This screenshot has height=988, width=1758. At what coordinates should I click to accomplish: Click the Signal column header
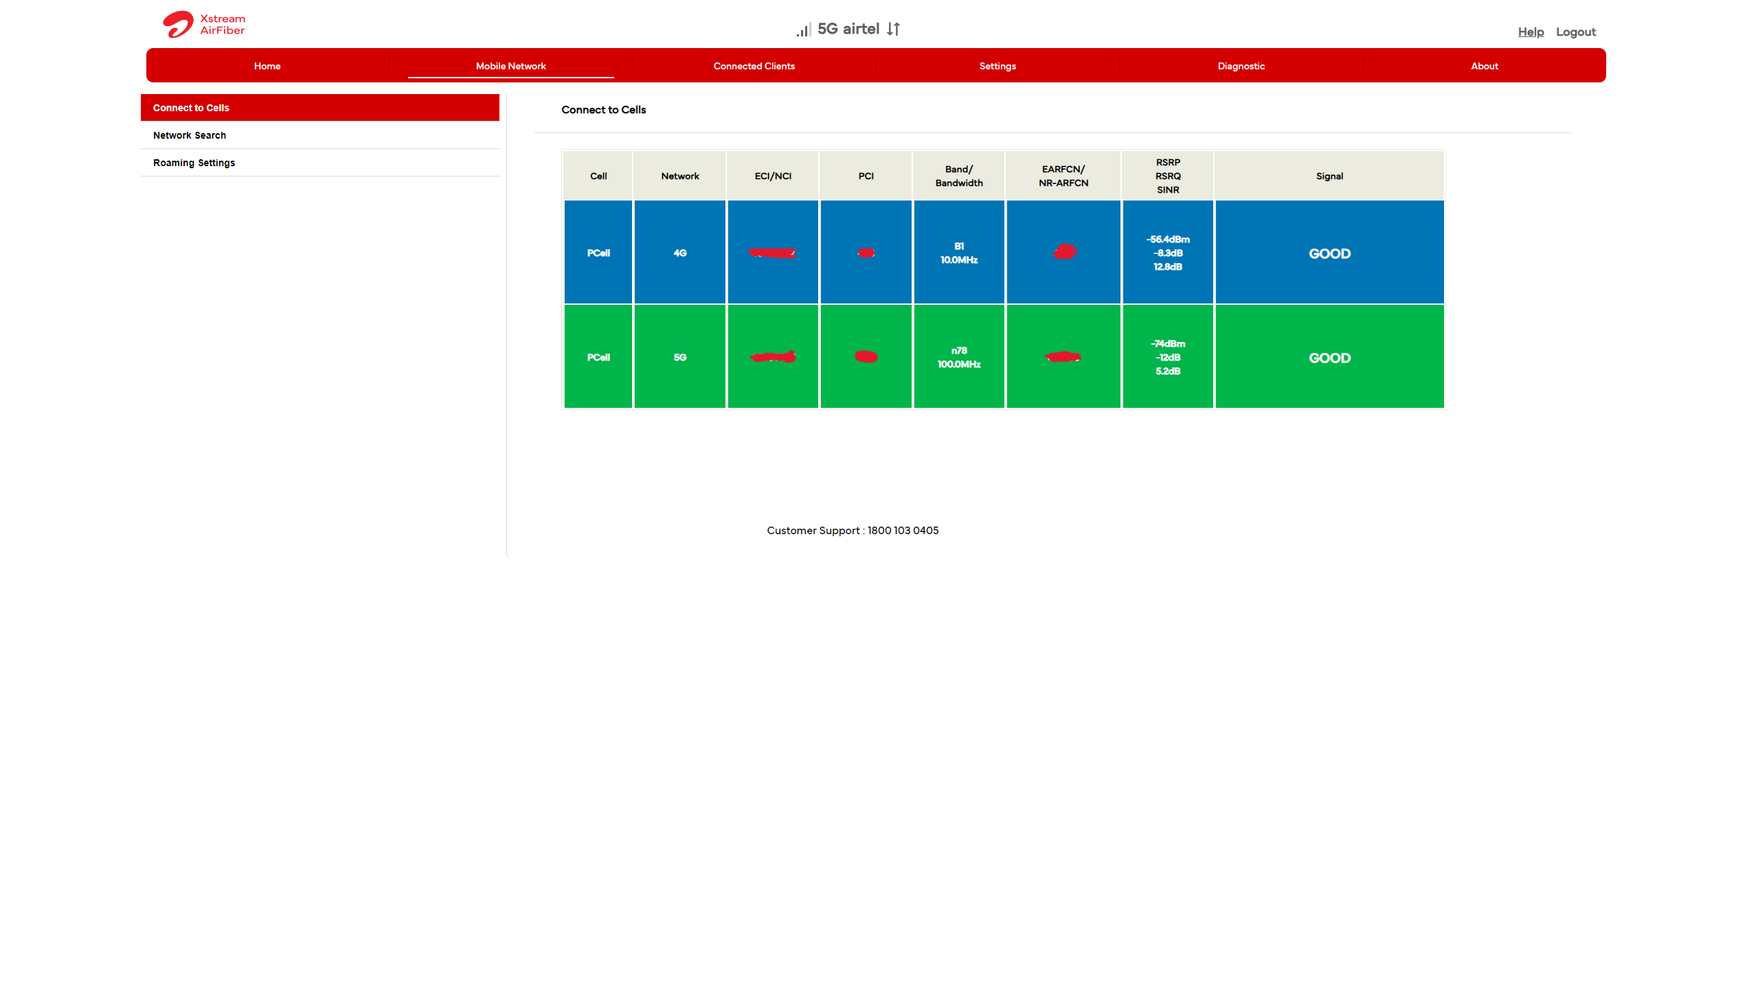(1329, 176)
